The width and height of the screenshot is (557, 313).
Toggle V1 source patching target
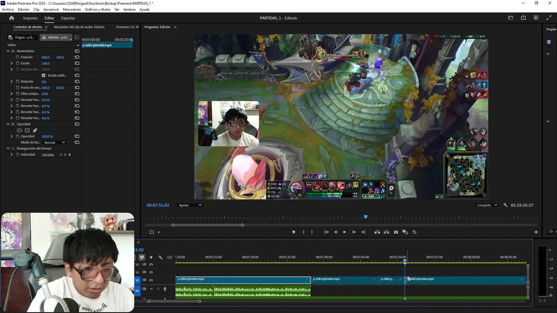pos(138,280)
